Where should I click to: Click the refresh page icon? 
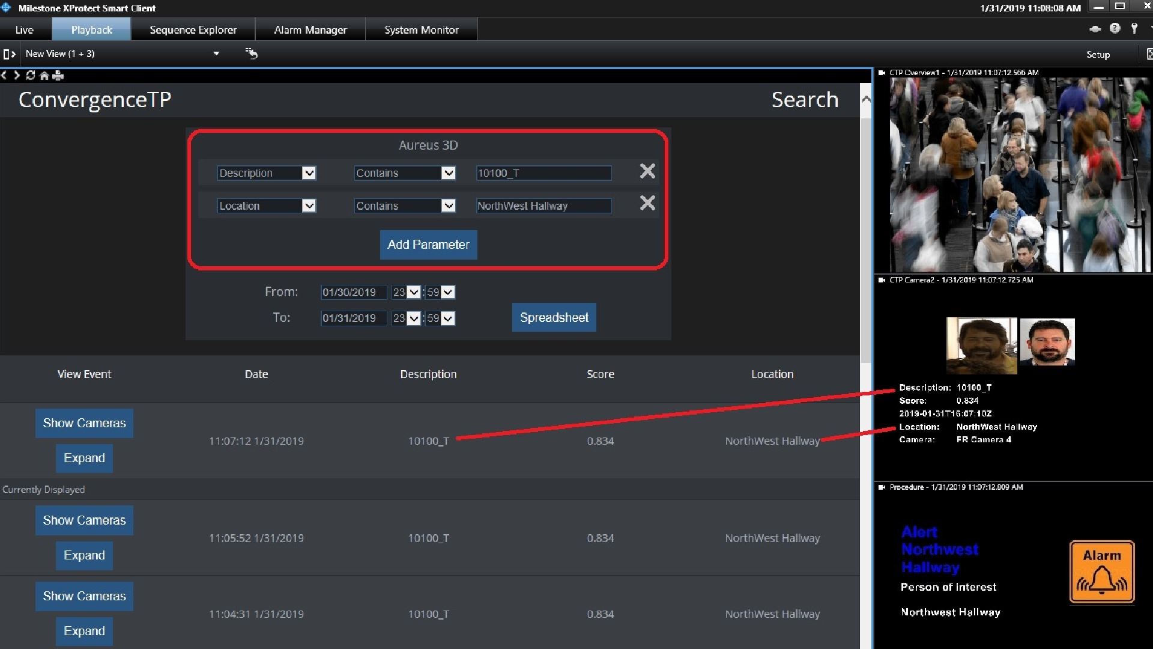pyautogui.click(x=31, y=75)
